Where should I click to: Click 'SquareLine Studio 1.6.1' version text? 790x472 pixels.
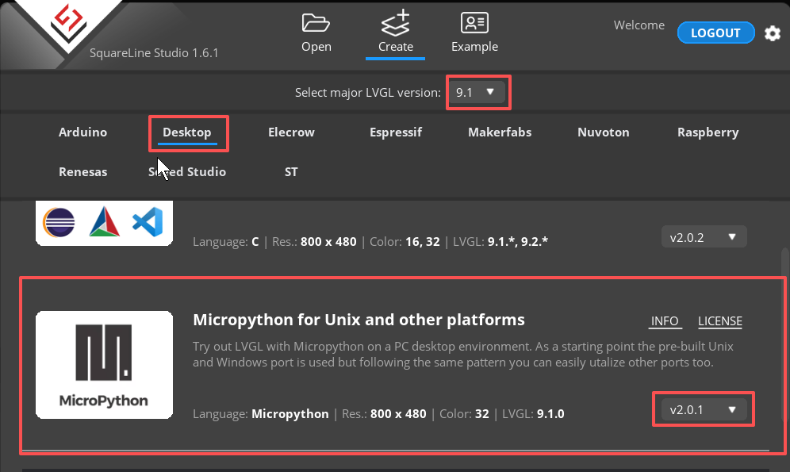coord(154,53)
